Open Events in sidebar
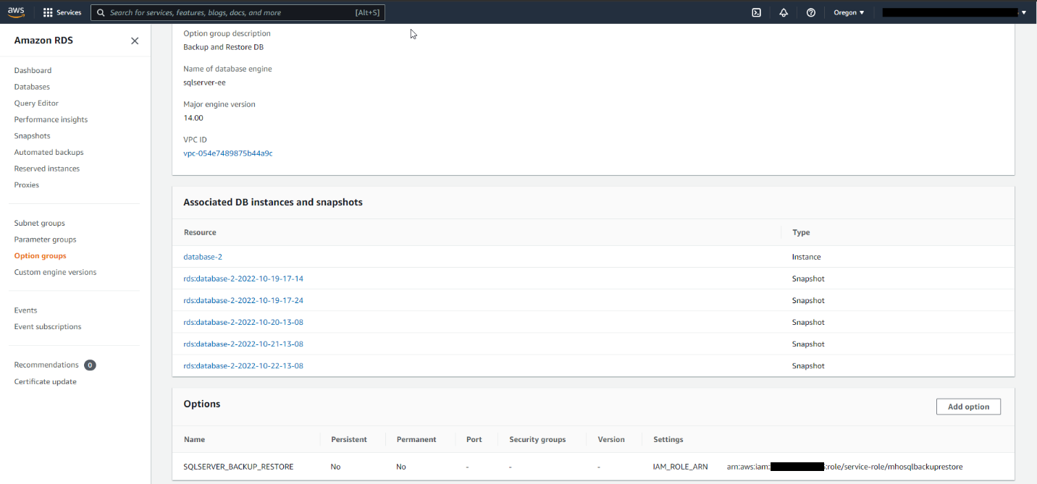Image resolution: width=1037 pixels, height=484 pixels. (25, 310)
